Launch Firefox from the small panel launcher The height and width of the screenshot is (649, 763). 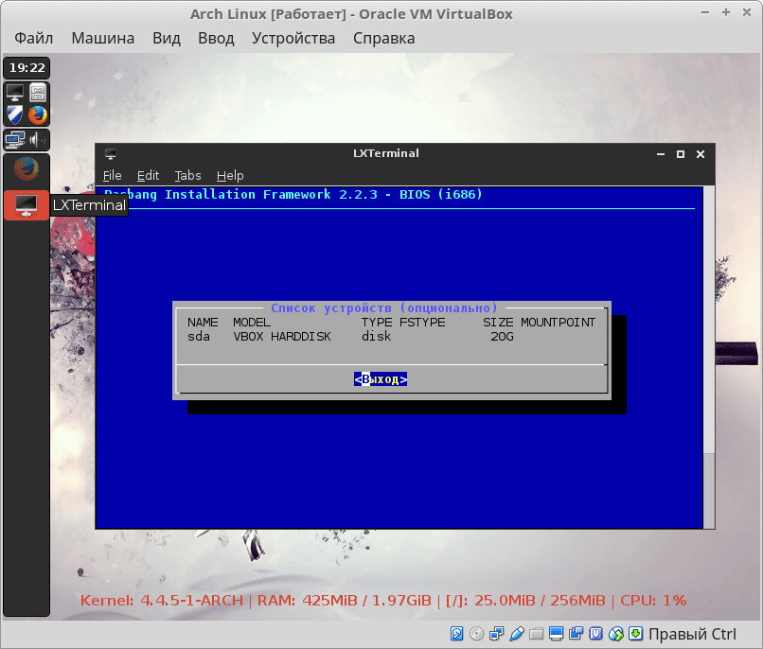point(38,114)
